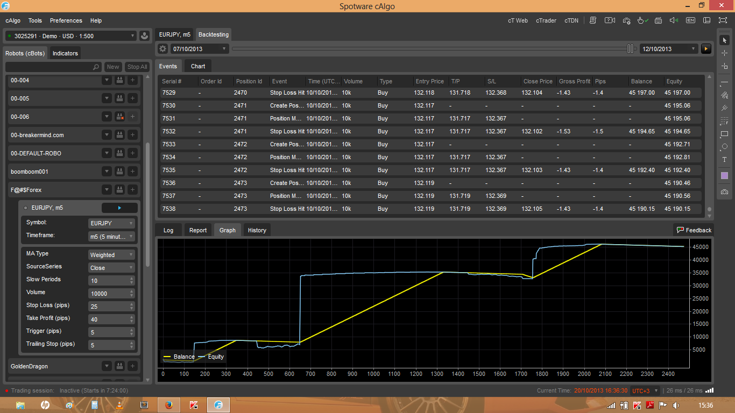Click the New robot button
The image size is (735, 413).
113,67
